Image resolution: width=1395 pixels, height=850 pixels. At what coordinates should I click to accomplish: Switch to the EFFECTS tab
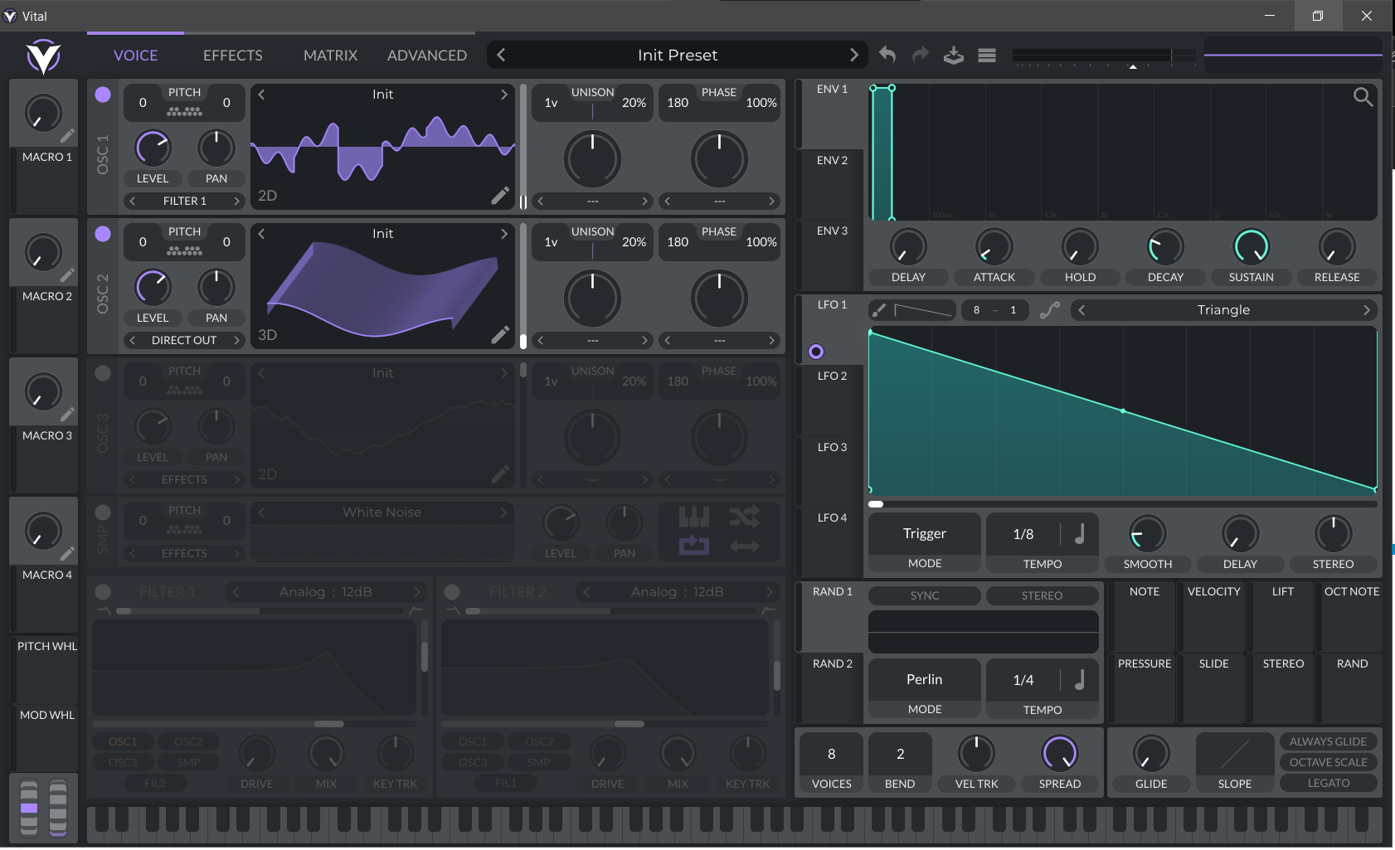point(232,56)
